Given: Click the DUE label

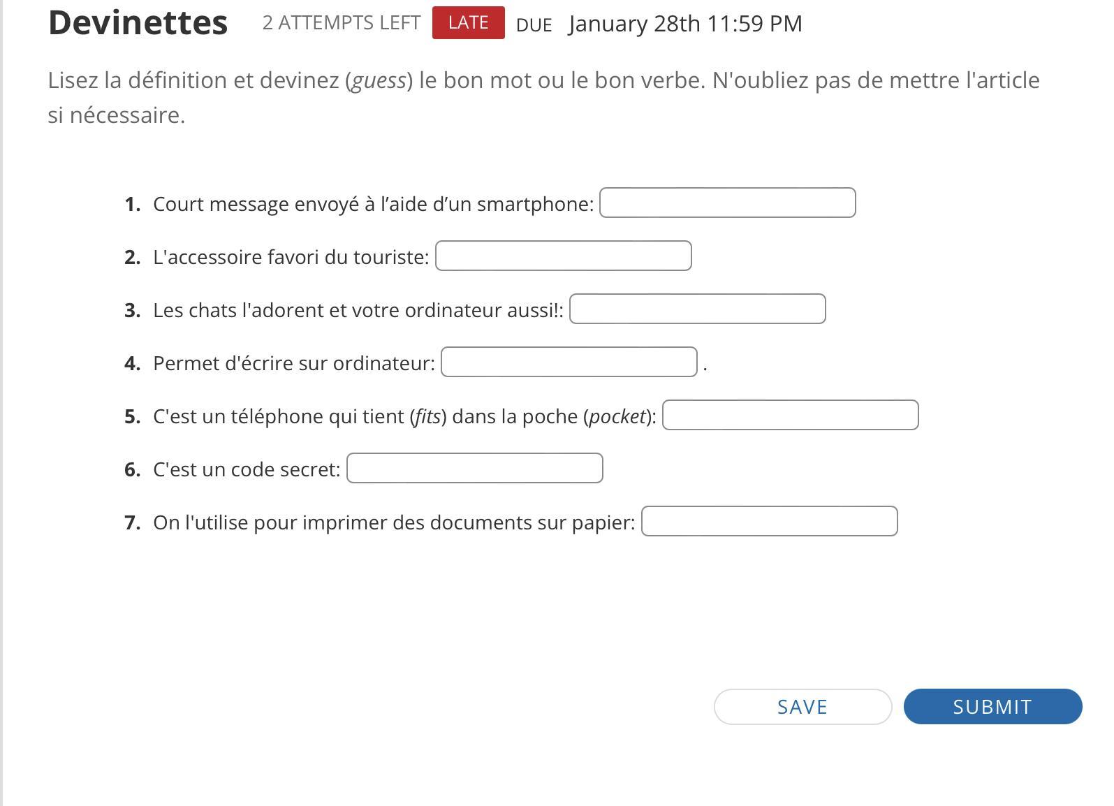Looking at the screenshot, I should [x=534, y=25].
